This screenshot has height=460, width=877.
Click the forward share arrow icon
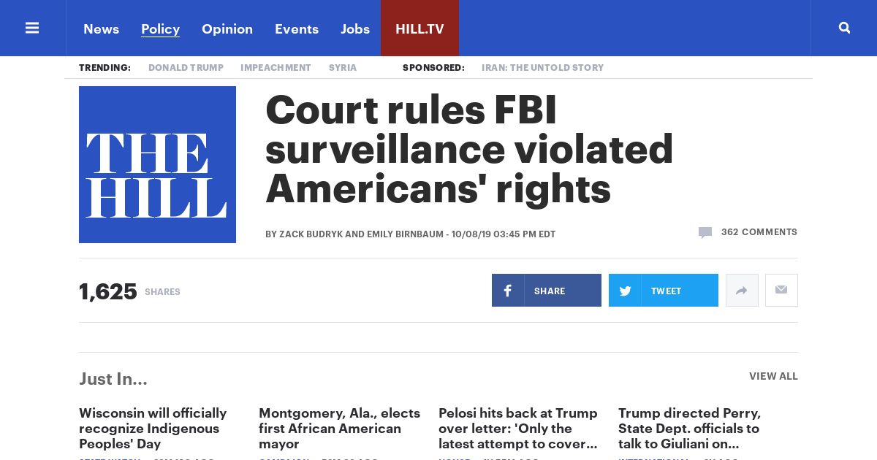742,291
